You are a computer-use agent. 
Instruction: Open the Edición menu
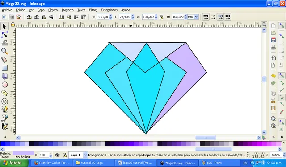(21, 10)
